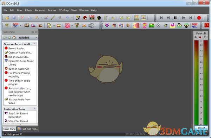This screenshot has width=211, height=138.
Task: Open the Forensics menu
Action: [40, 10]
